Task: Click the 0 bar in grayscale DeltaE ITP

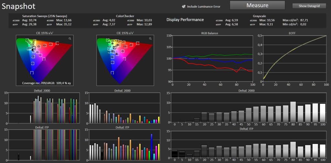Action: click(175, 154)
